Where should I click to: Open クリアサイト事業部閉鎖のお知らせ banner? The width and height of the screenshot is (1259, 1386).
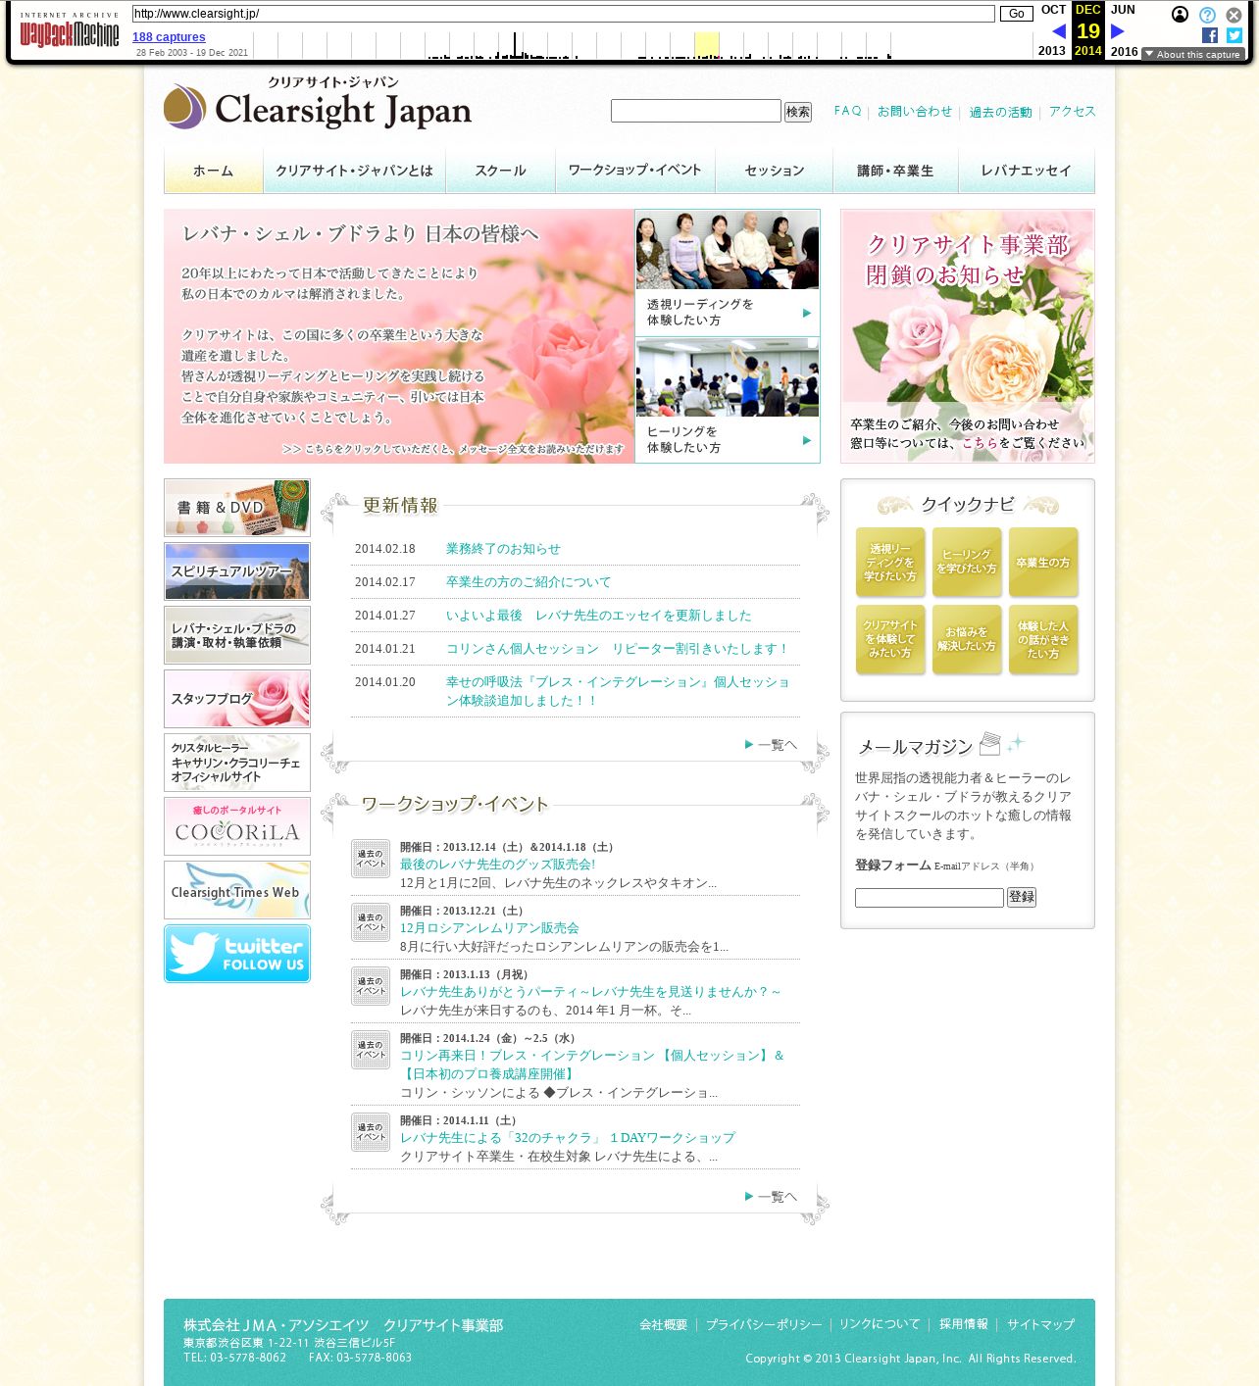pyautogui.click(x=968, y=336)
